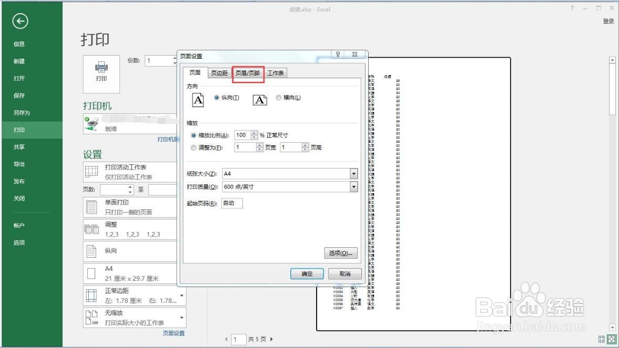
Task: Click the 纵向 orientation setting icon
Action: (x=91, y=251)
